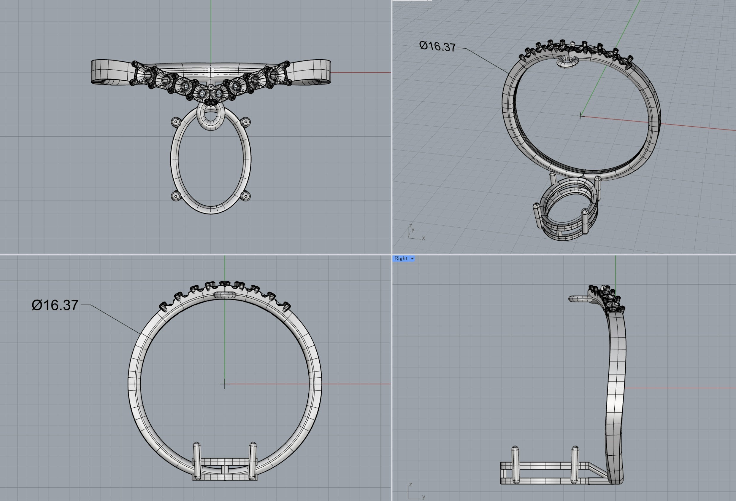Click the origin crosshair in the front viewport
Screen dimensions: 736x501
point(225,384)
